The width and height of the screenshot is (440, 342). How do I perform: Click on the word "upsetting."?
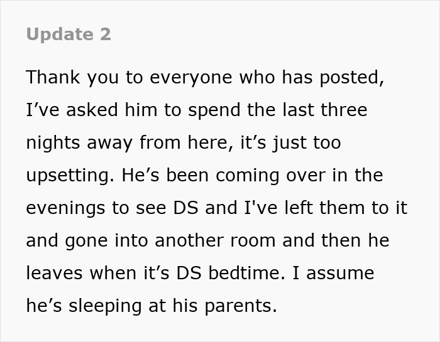tap(70, 176)
